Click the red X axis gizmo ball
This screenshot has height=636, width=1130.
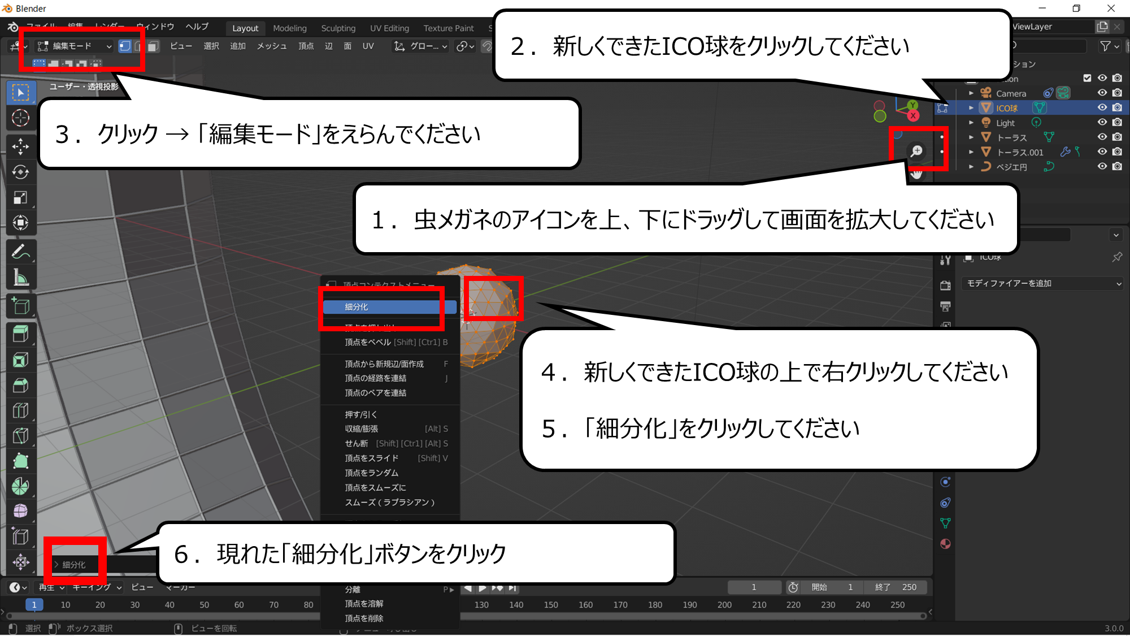tap(913, 116)
